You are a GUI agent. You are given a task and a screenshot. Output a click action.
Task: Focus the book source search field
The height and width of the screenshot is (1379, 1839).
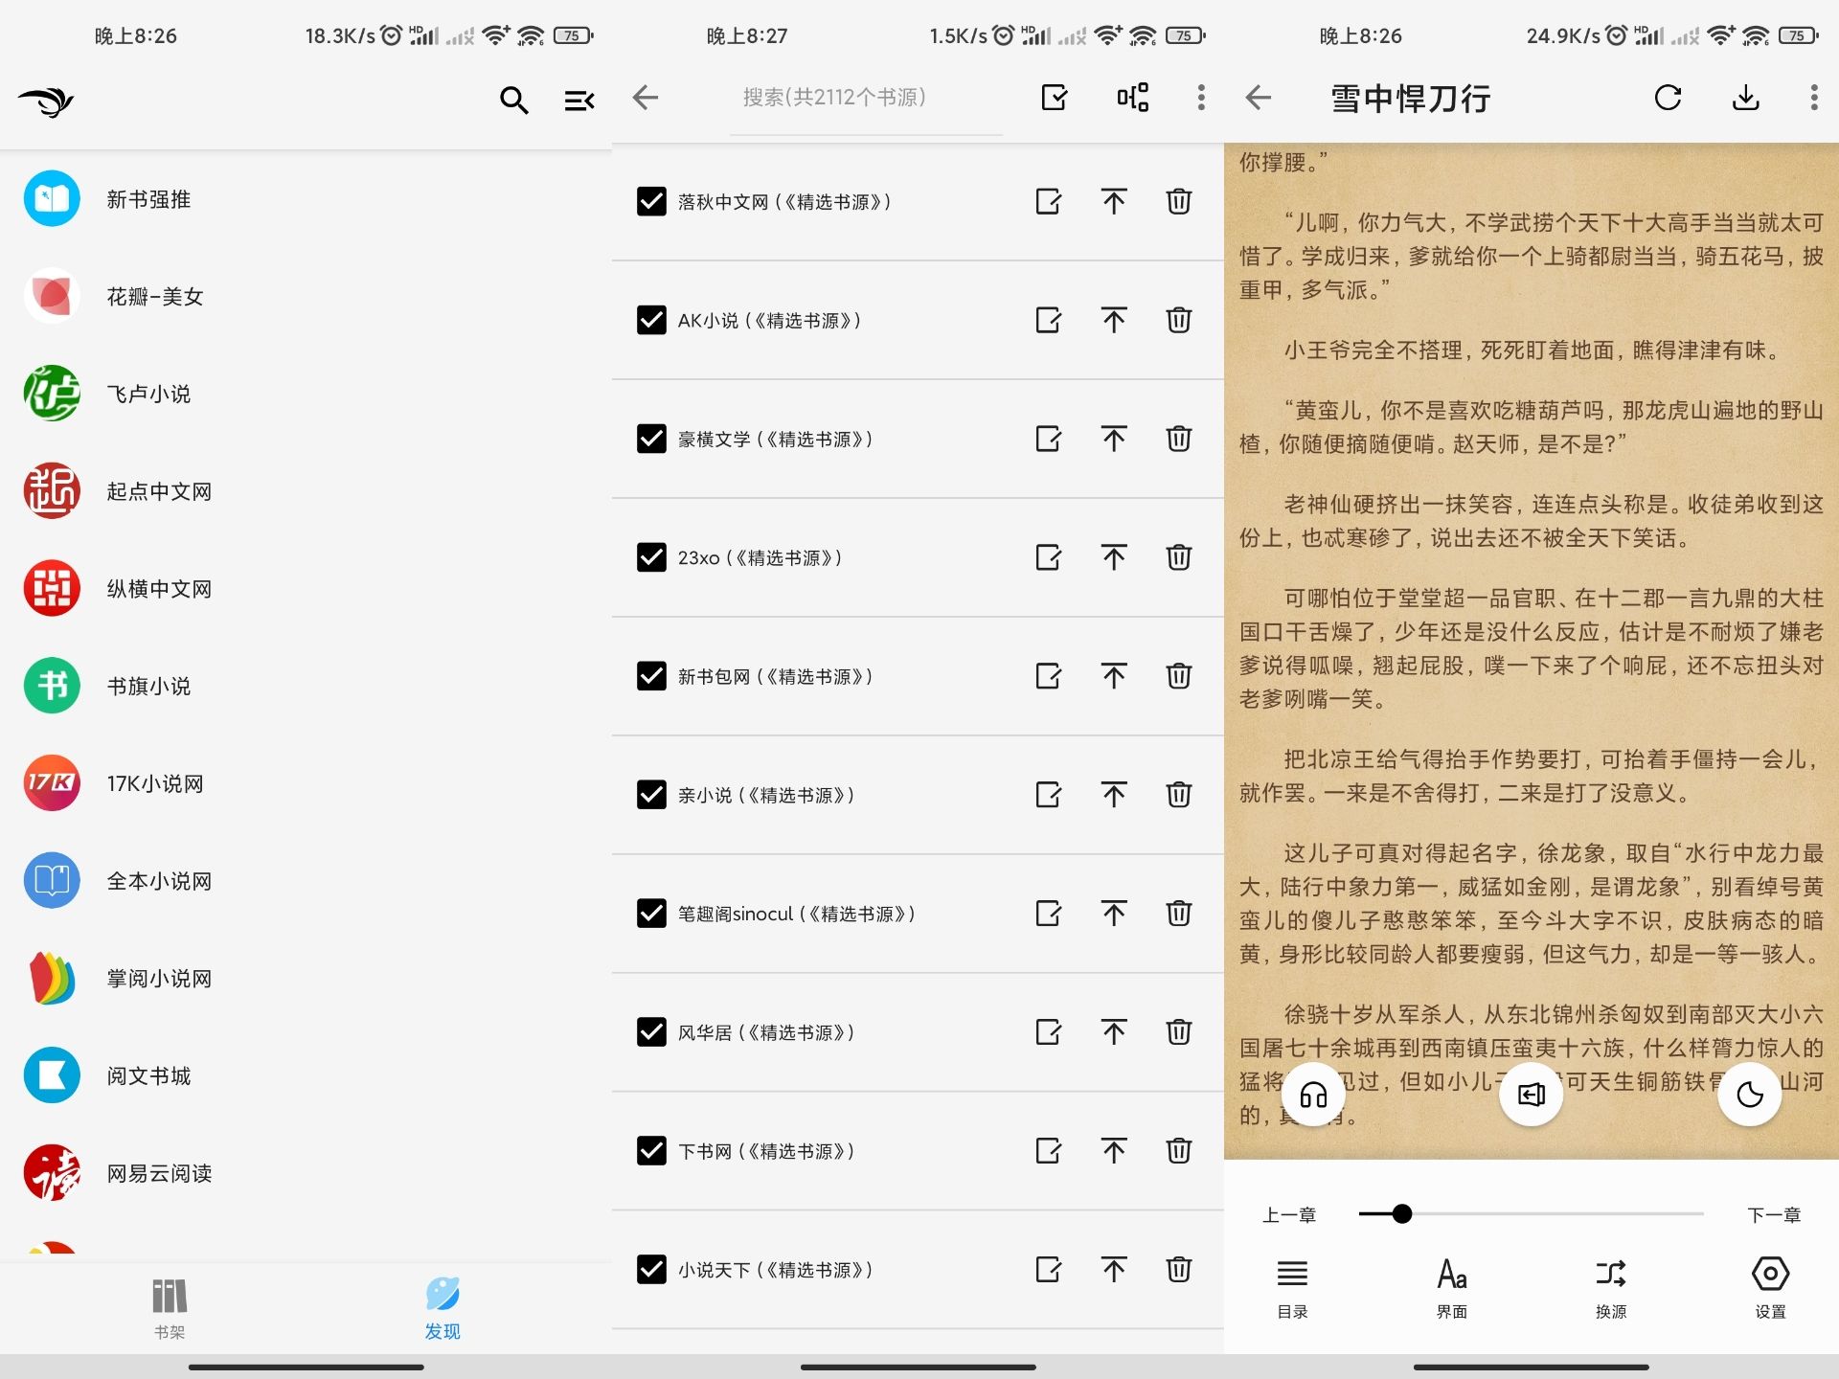(x=866, y=98)
